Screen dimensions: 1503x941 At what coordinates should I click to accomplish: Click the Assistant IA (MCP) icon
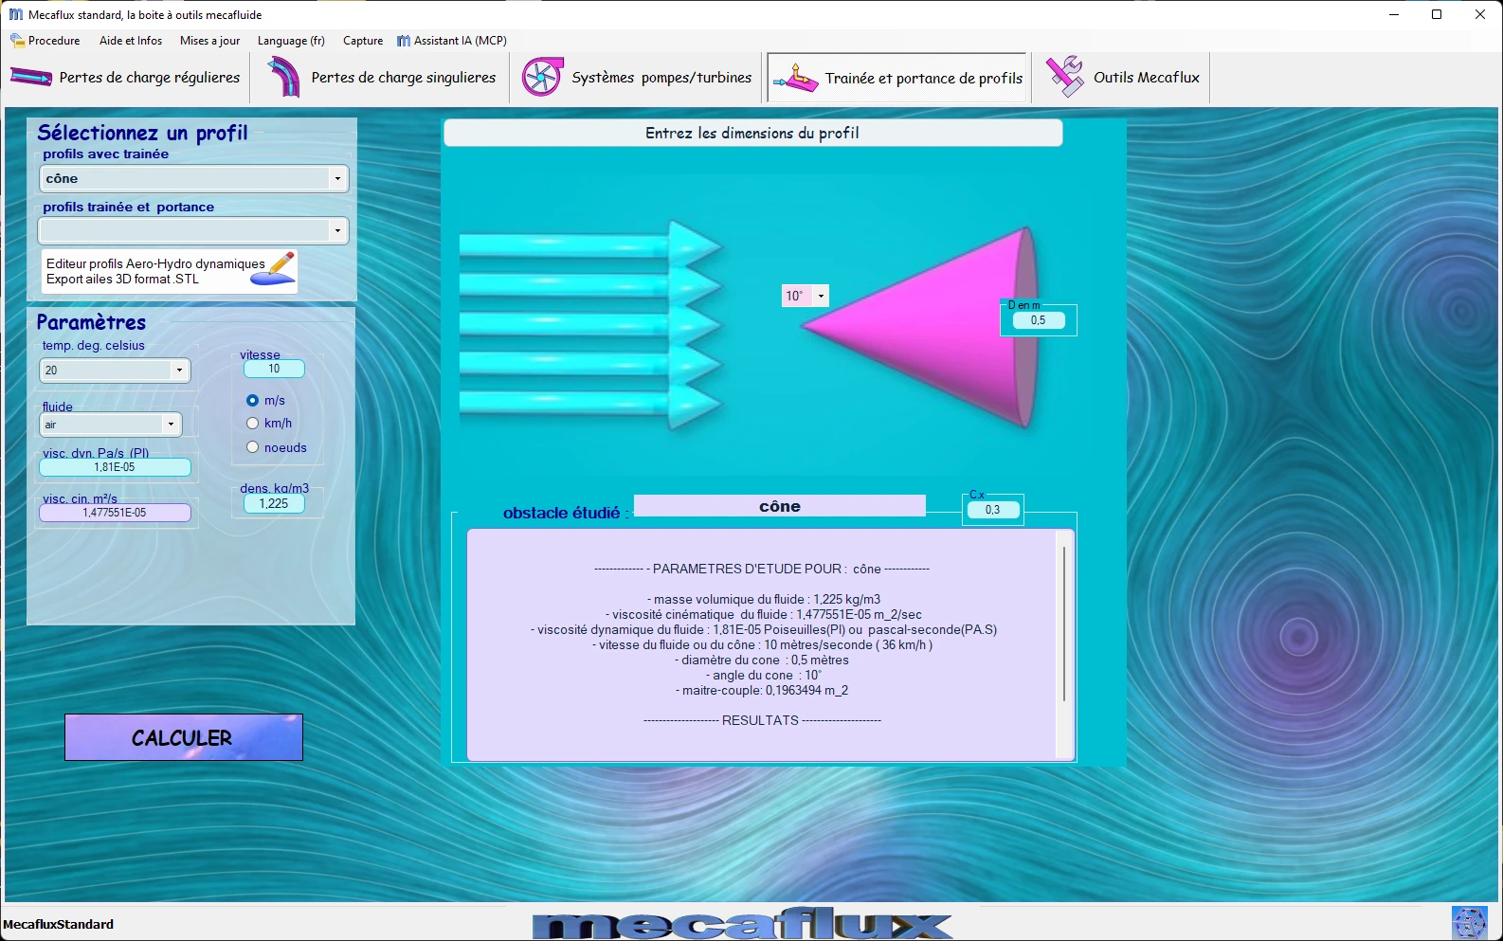[x=404, y=41]
